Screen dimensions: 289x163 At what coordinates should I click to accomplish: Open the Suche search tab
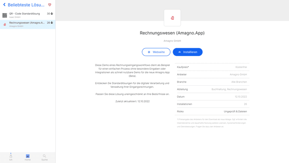[x=44, y=157]
